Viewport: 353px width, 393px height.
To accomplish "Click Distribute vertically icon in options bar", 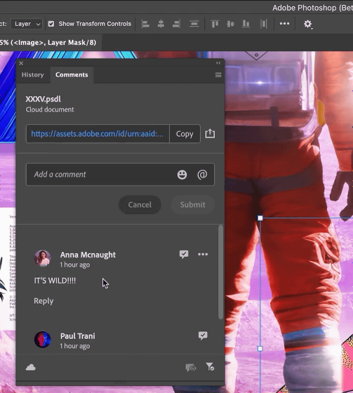I will click(194, 24).
